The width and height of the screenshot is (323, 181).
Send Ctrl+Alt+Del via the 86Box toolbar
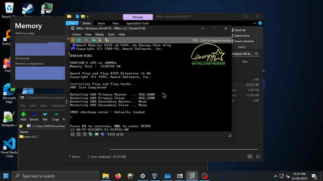94,40
